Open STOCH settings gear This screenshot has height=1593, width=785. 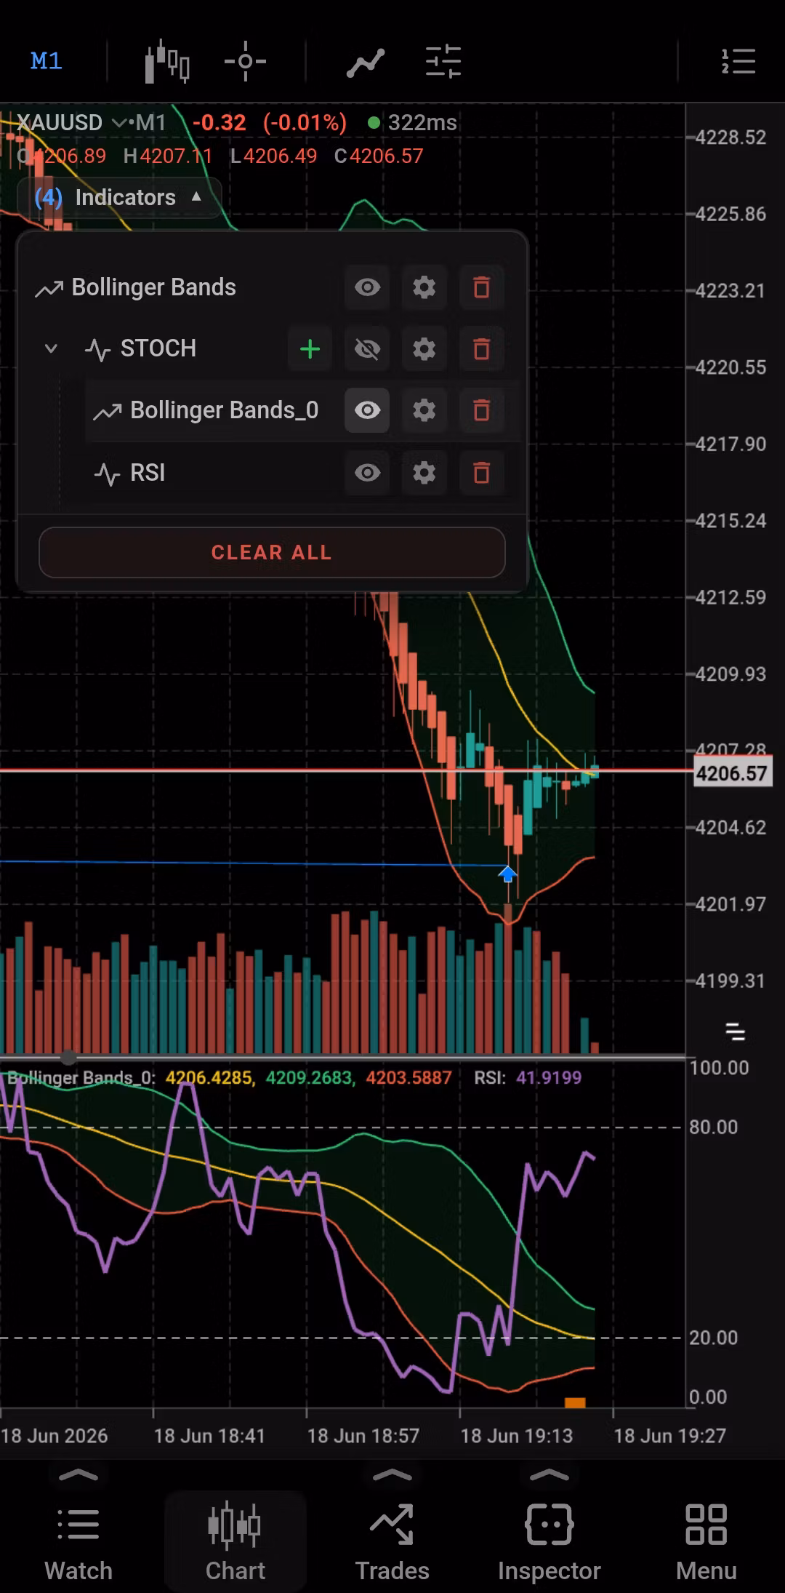[424, 349]
